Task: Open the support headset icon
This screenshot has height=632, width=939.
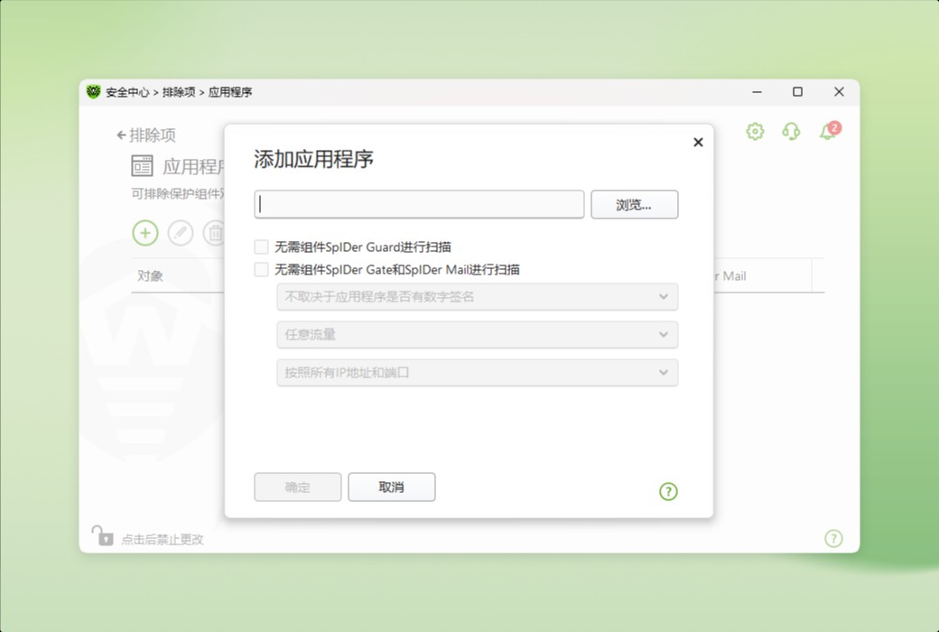Action: [791, 131]
